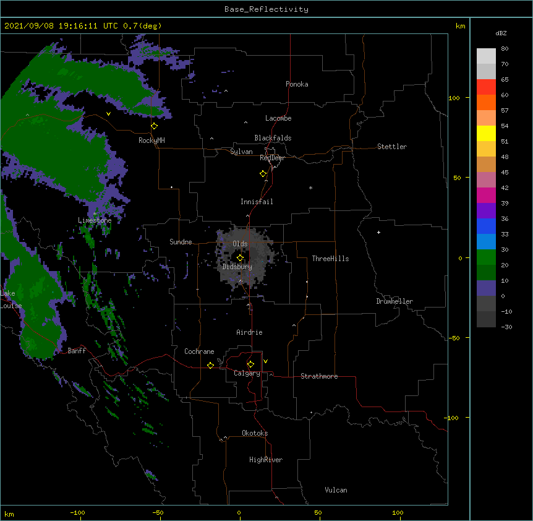Click the Banff town label
This screenshot has height=521, width=533.
(x=77, y=351)
